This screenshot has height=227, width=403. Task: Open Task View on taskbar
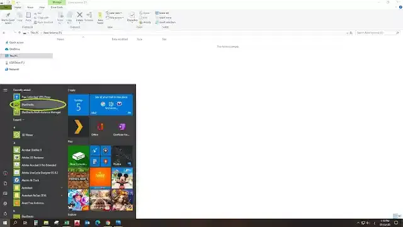click(25, 223)
